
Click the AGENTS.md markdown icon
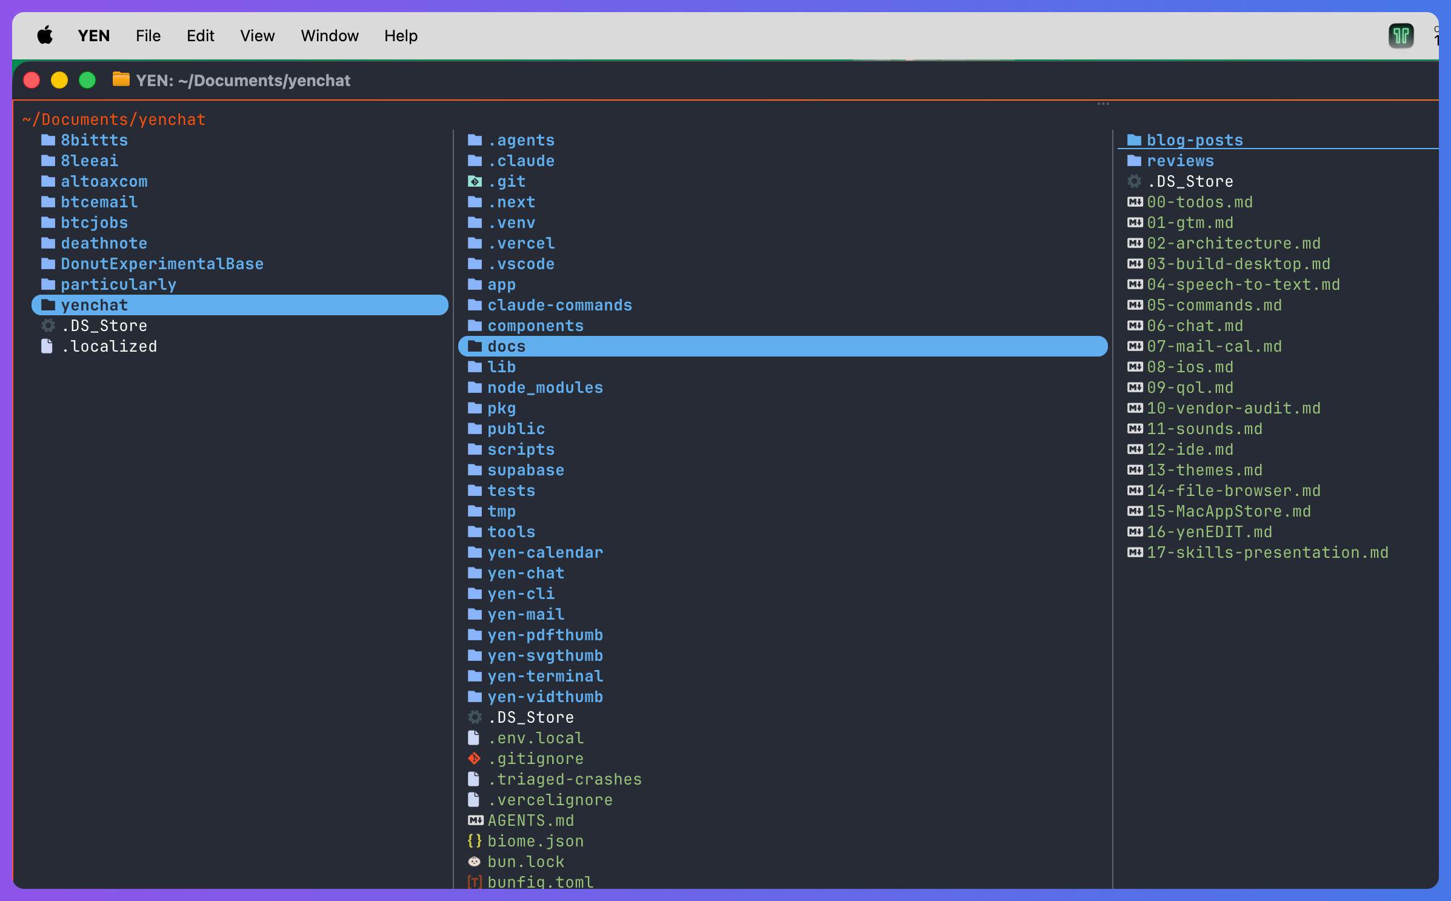[475, 820]
